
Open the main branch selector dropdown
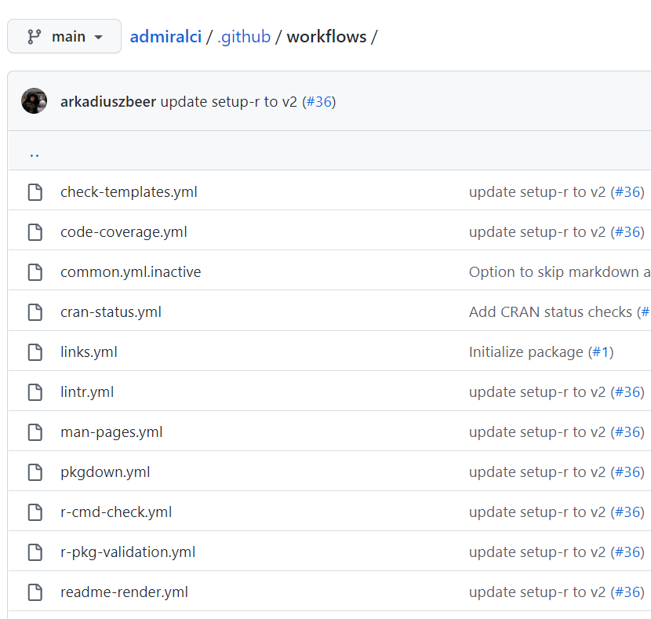64,37
